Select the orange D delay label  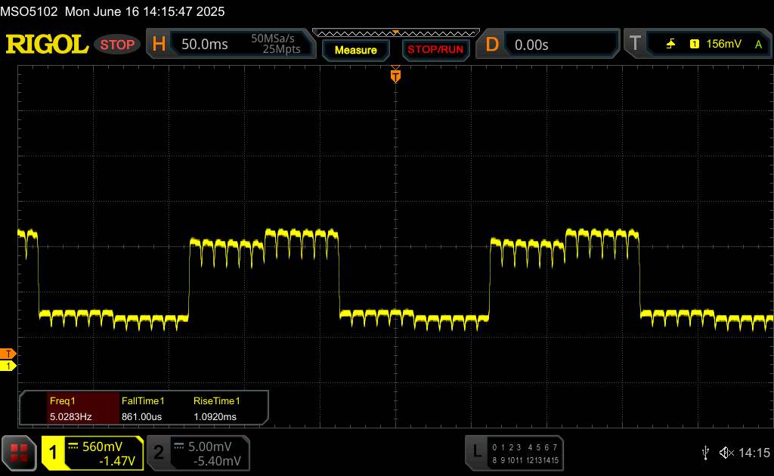(492, 45)
